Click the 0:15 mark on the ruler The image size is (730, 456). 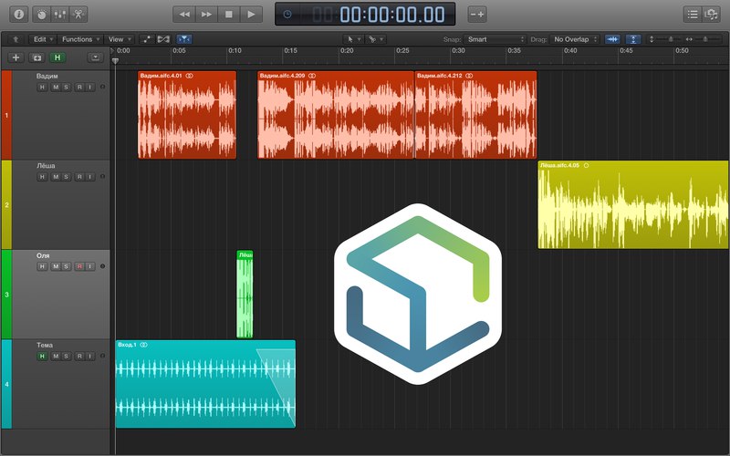[x=290, y=51]
